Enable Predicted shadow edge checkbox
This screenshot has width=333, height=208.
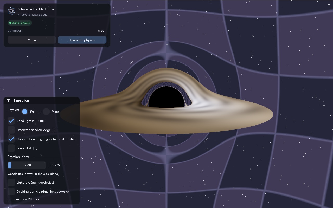(11, 130)
